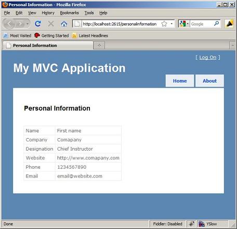237x229 pixels.
Task: Click the First name value cell
Action: 88,131
